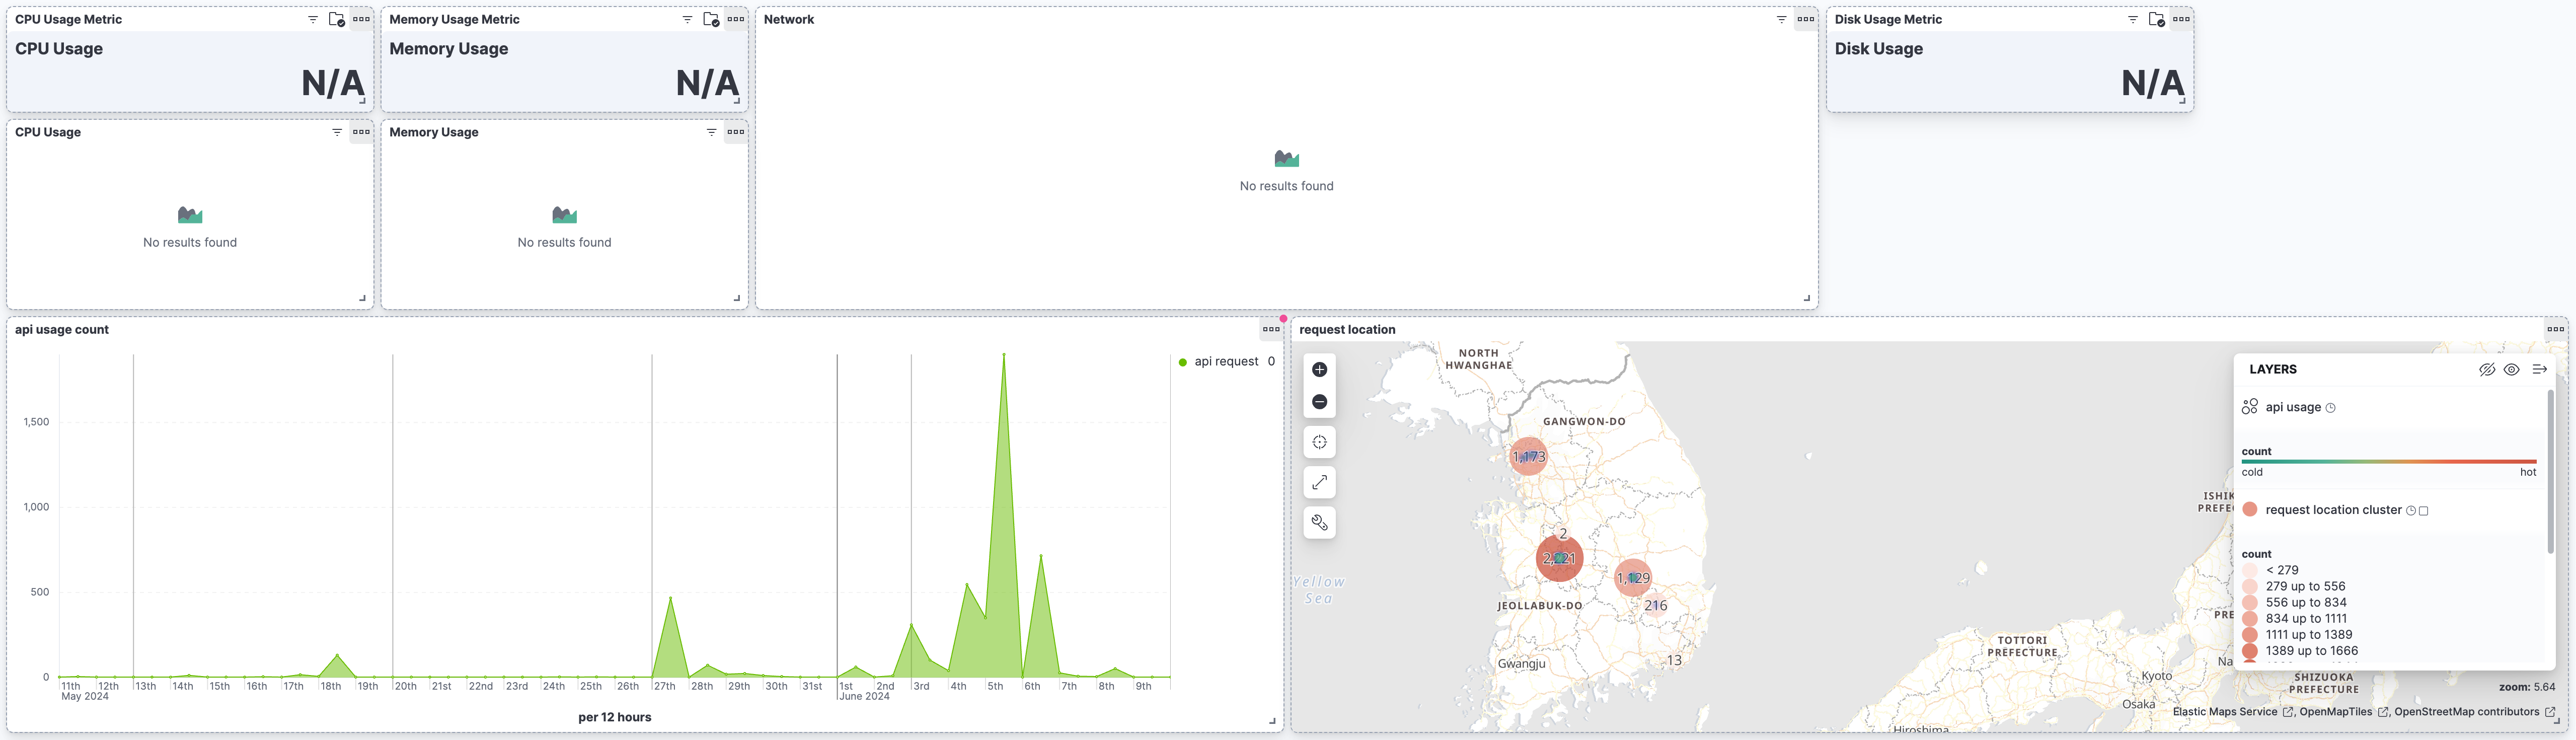Open api usage count panel options menu

point(1270,329)
